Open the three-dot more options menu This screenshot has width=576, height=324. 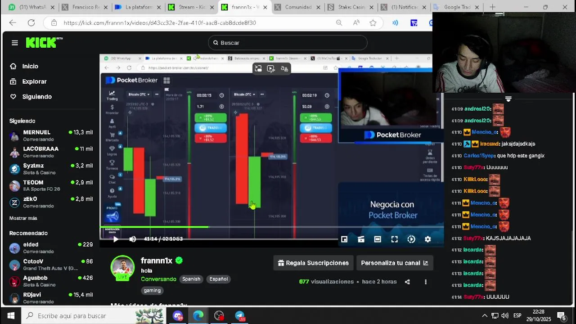[426, 282]
